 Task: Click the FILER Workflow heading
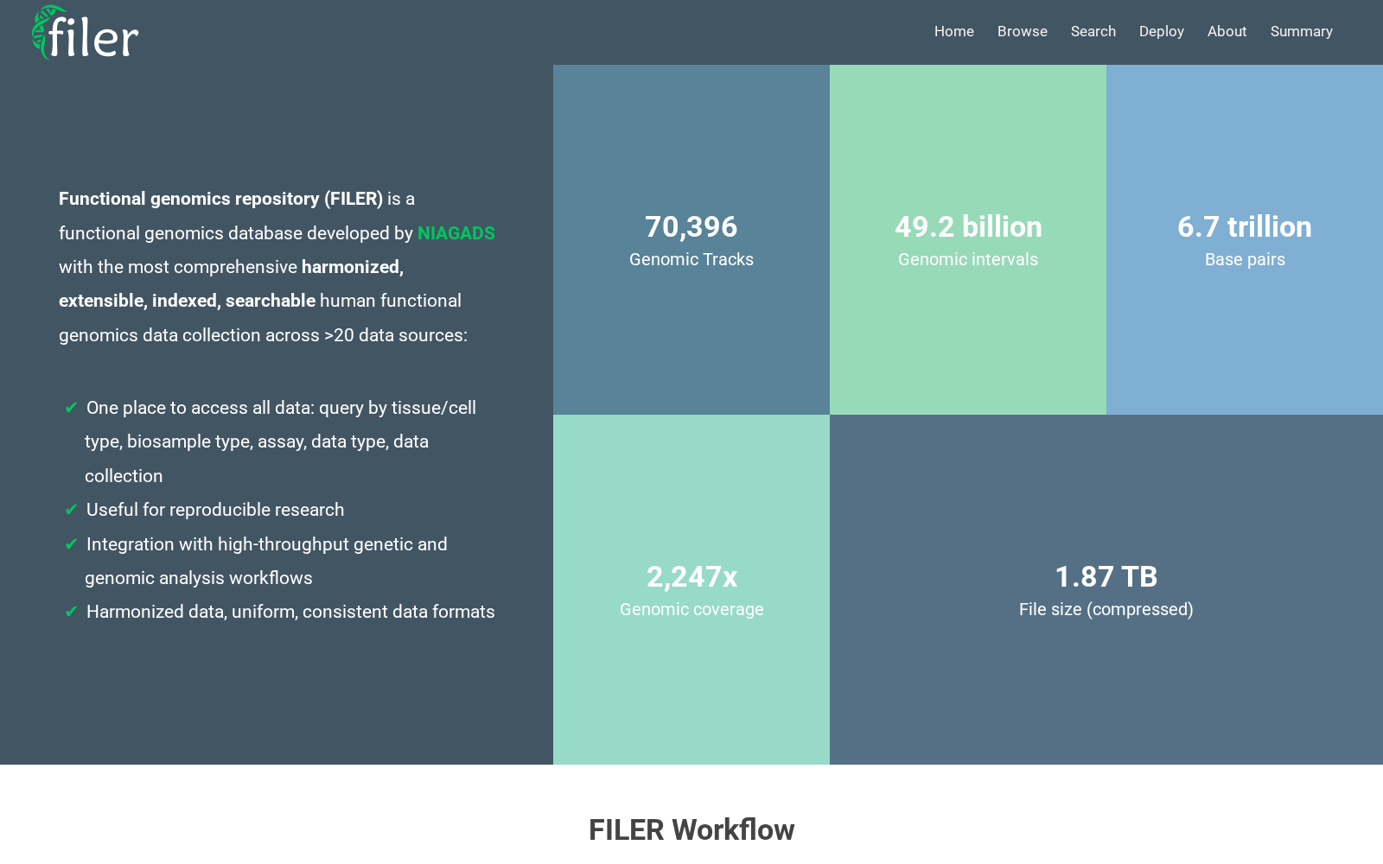[691, 829]
